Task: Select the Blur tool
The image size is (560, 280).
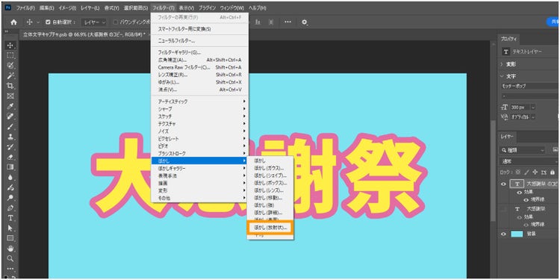Action: coord(10,177)
